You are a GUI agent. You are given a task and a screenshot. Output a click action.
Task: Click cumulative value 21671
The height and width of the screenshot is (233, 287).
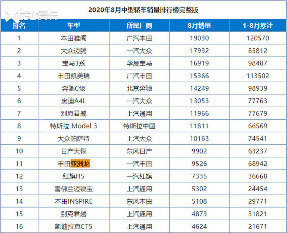[x=258, y=226]
